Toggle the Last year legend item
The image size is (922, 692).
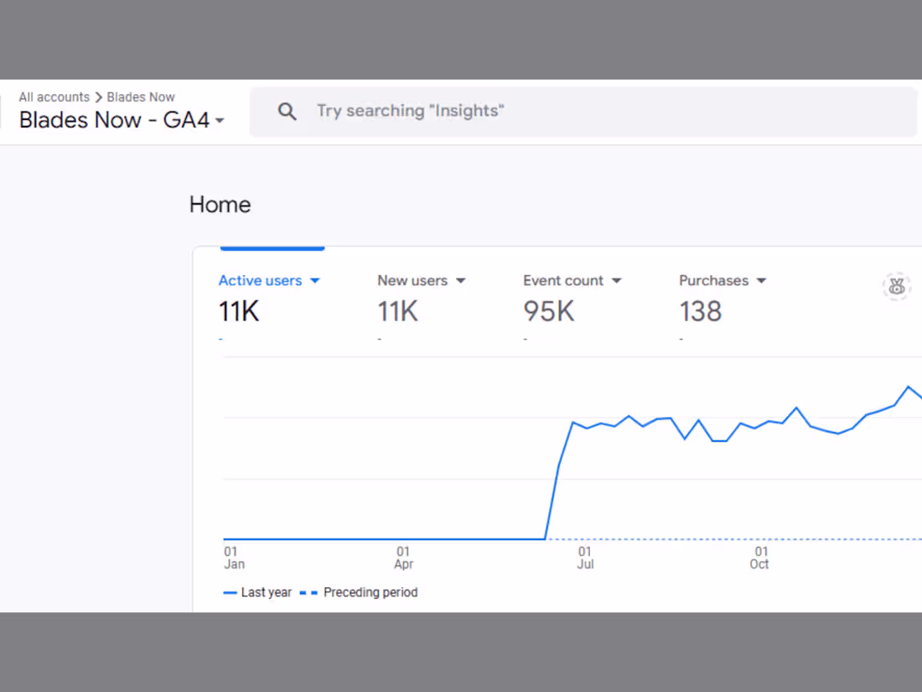tap(257, 592)
